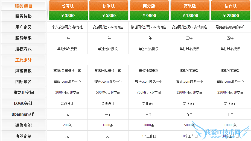The width and height of the screenshot is (251, 141).
Task: Click the ￥9800 price button
Action: click(149, 16)
